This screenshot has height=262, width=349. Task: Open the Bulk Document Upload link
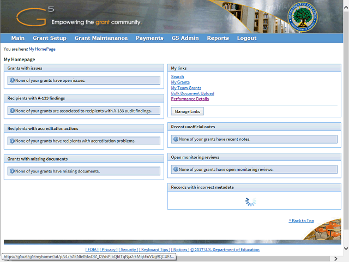[x=192, y=93]
